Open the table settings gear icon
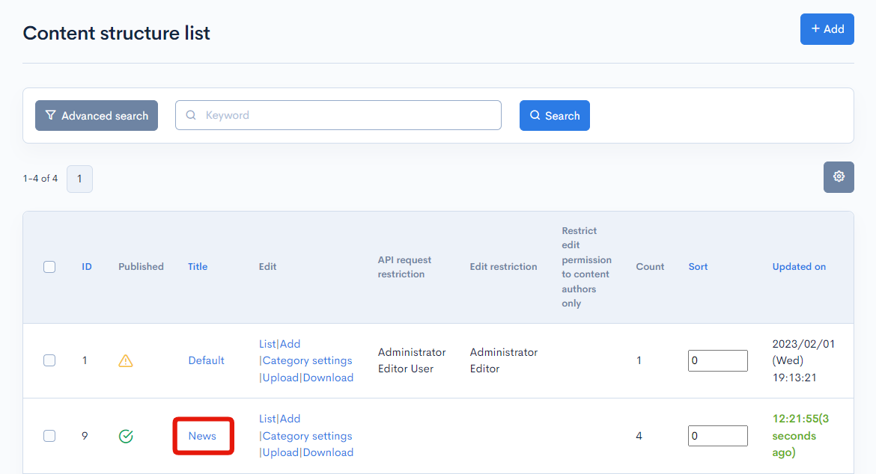This screenshot has width=876, height=474. pyautogui.click(x=839, y=177)
